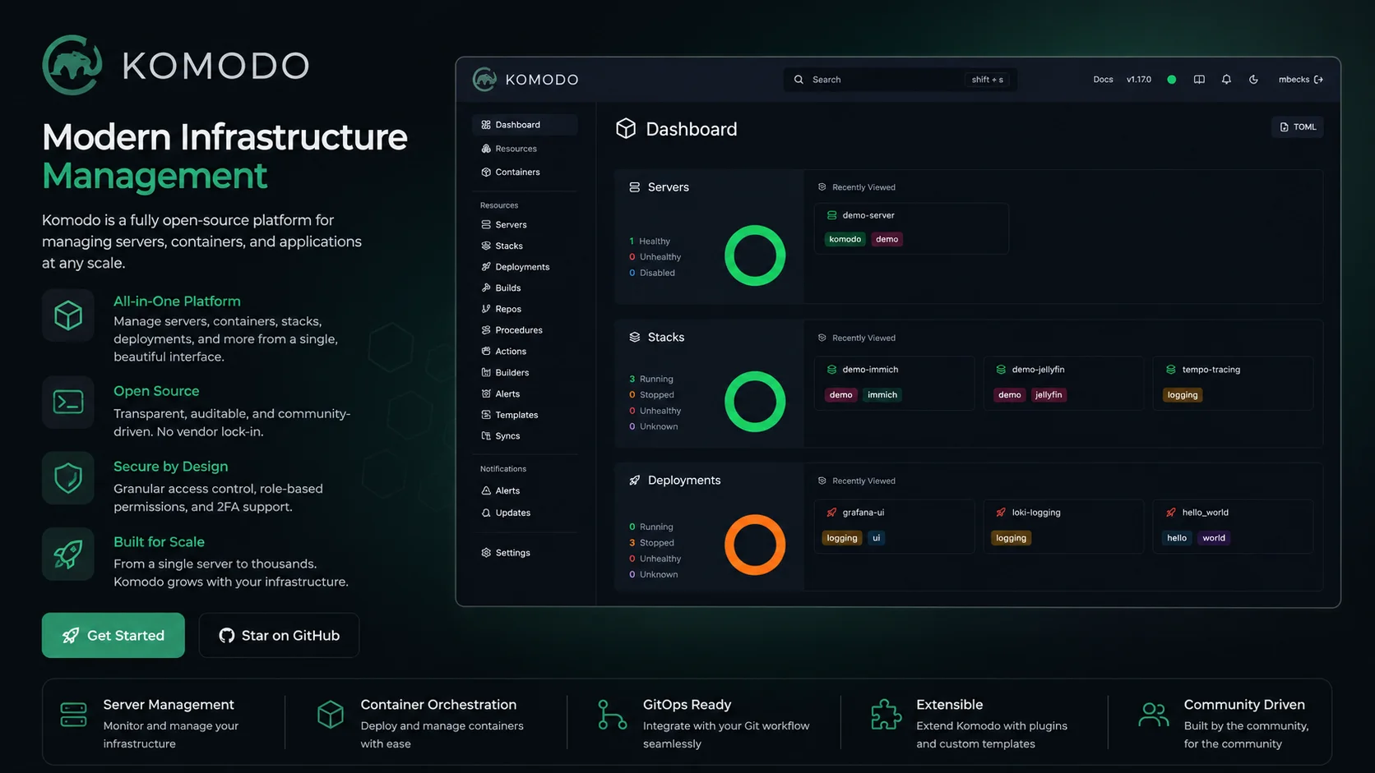The width and height of the screenshot is (1375, 773).
Task: Click the Builds hammer icon
Action: tap(486, 288)
